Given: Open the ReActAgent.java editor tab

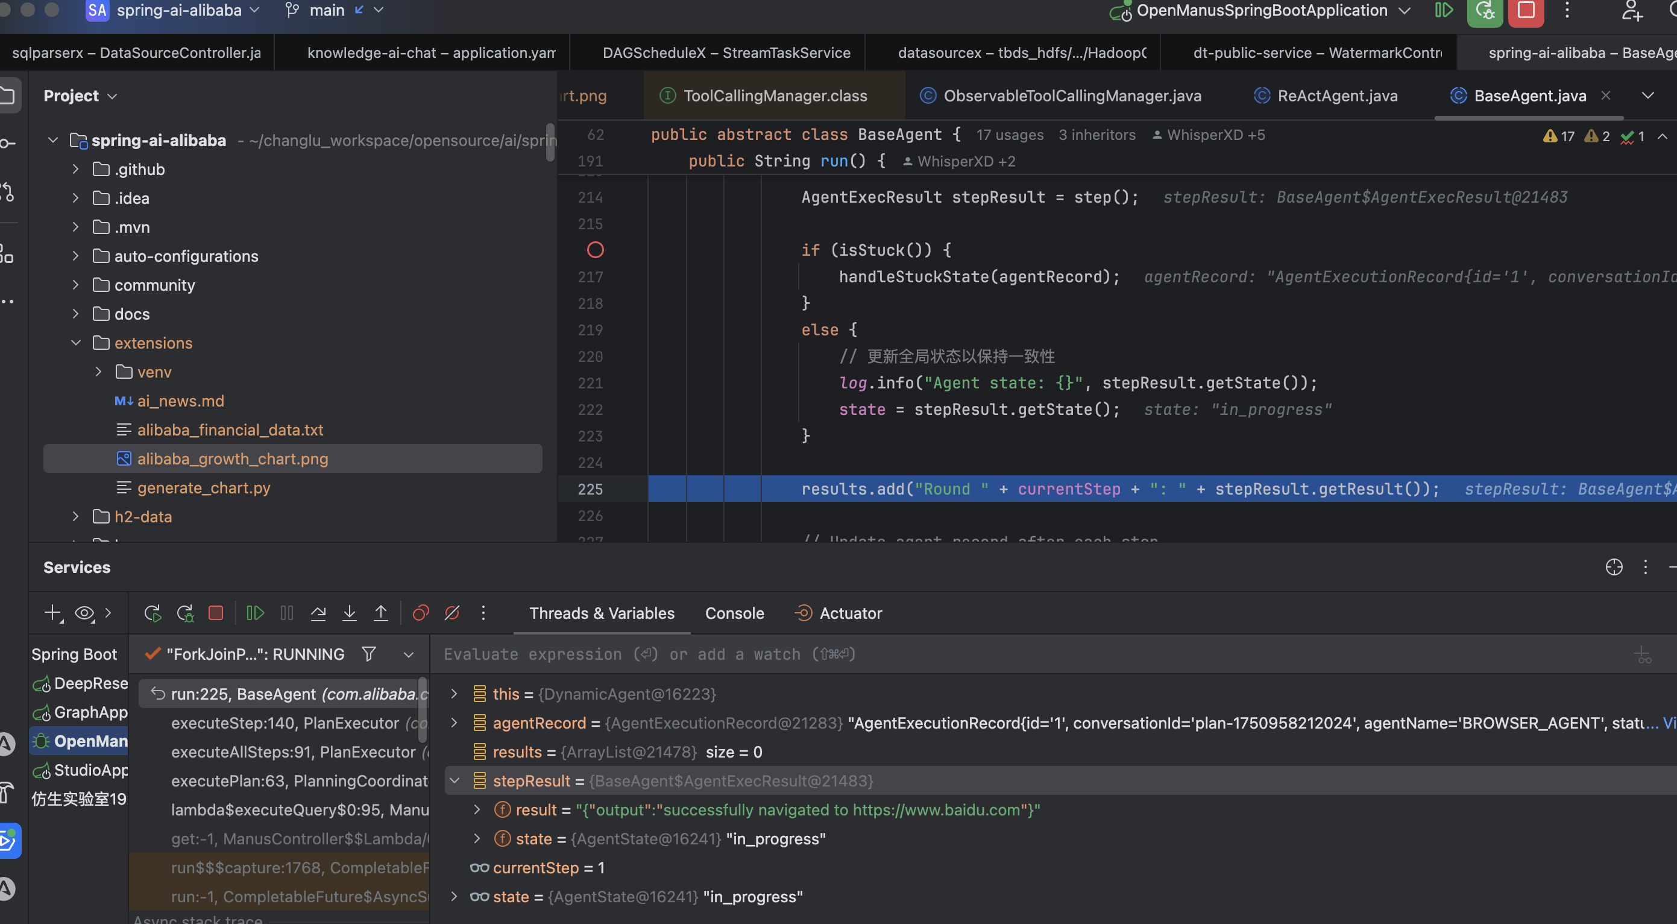Looking at the screenshot, I should pos(1336,96).
